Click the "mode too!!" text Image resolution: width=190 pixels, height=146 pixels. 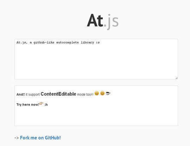click(85, 94)
